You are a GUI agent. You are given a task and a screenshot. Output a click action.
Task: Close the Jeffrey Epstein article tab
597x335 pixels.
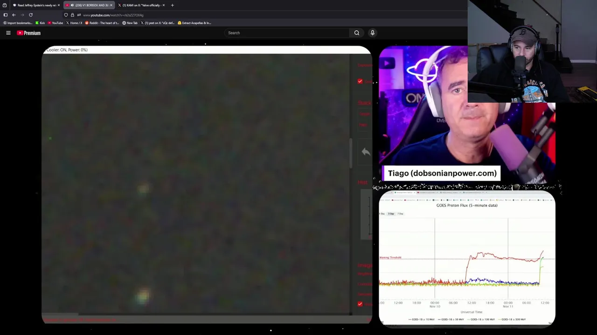coord(58,5)
